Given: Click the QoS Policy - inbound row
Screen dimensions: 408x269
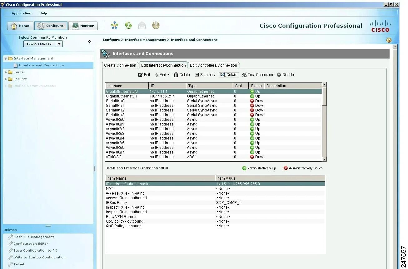Looking at the screenshot, I should (x=215, y=226).
